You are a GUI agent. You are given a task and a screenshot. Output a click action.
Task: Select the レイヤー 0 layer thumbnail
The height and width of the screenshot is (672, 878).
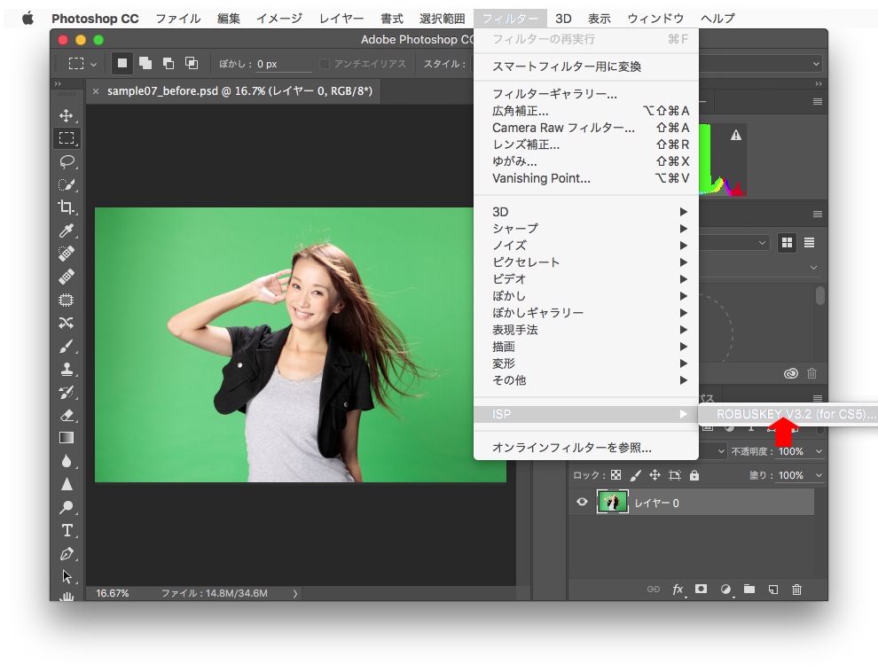click(612, 502)
